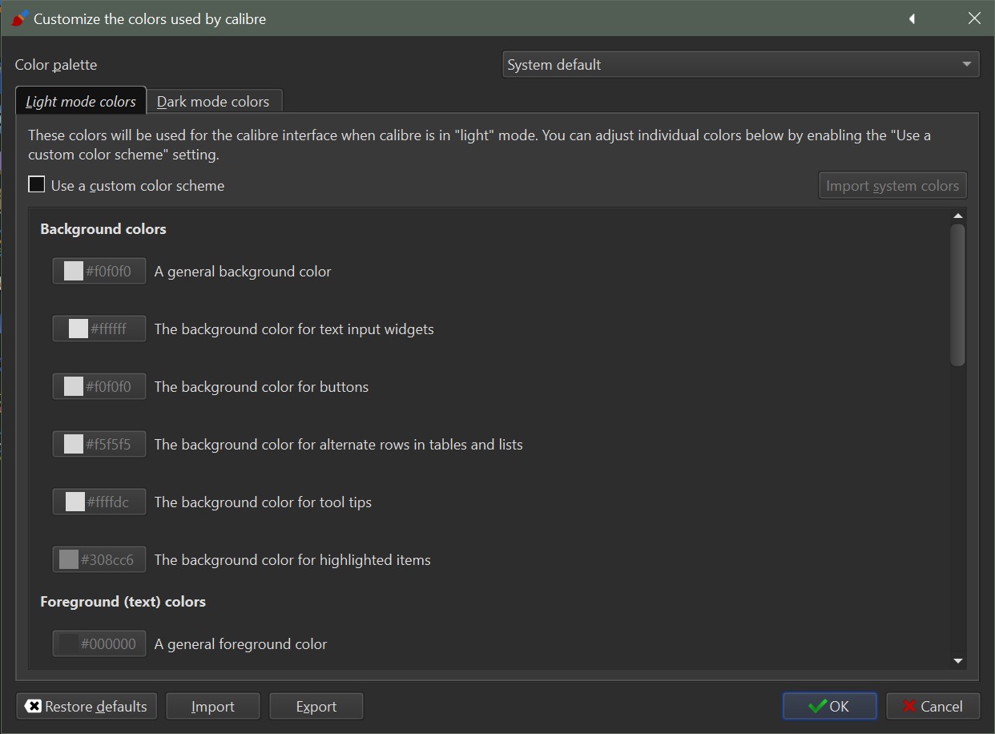Screen dimensions: 995x734
Task: Pick the buttons background color swatch
Action: (x=99, y=386)
